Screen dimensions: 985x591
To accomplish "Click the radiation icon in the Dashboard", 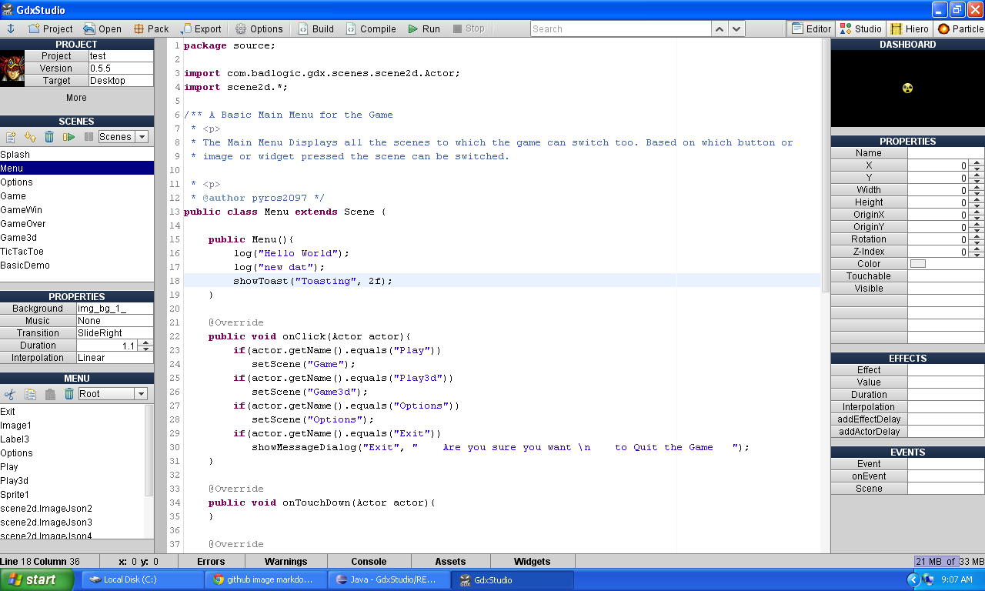I will tap(907, 88).
